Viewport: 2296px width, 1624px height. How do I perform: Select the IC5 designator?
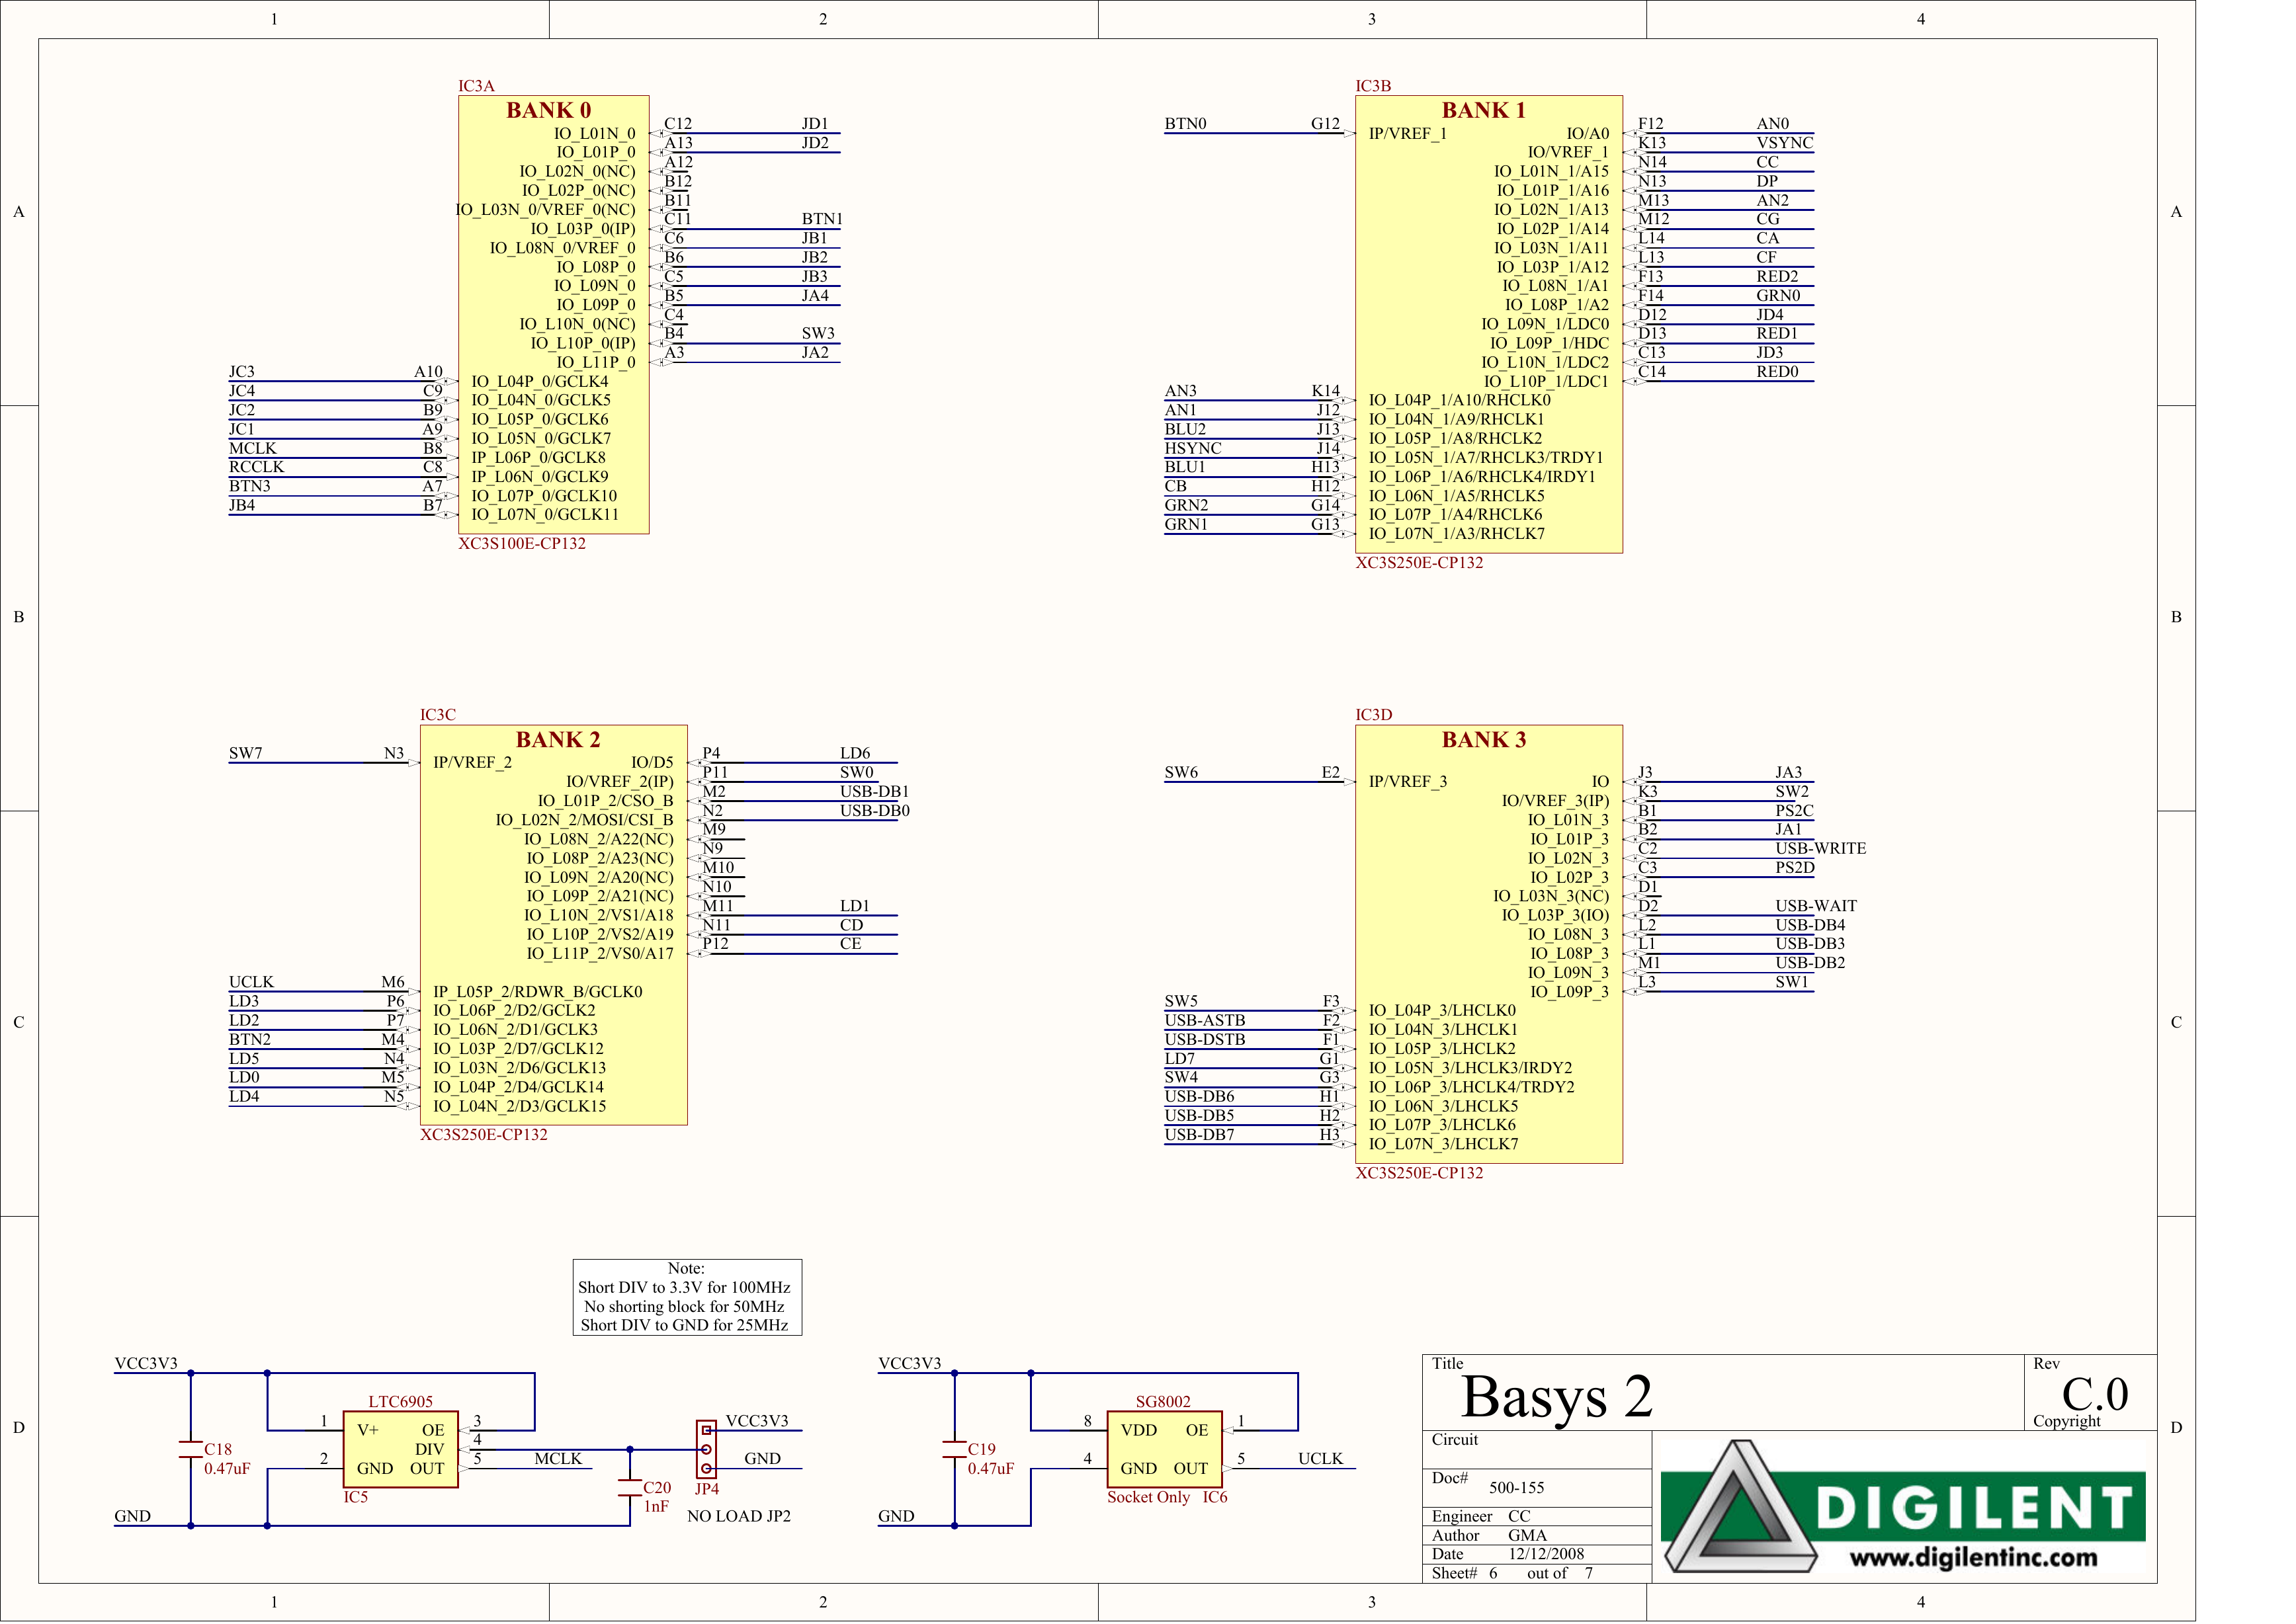point(355,1497)
